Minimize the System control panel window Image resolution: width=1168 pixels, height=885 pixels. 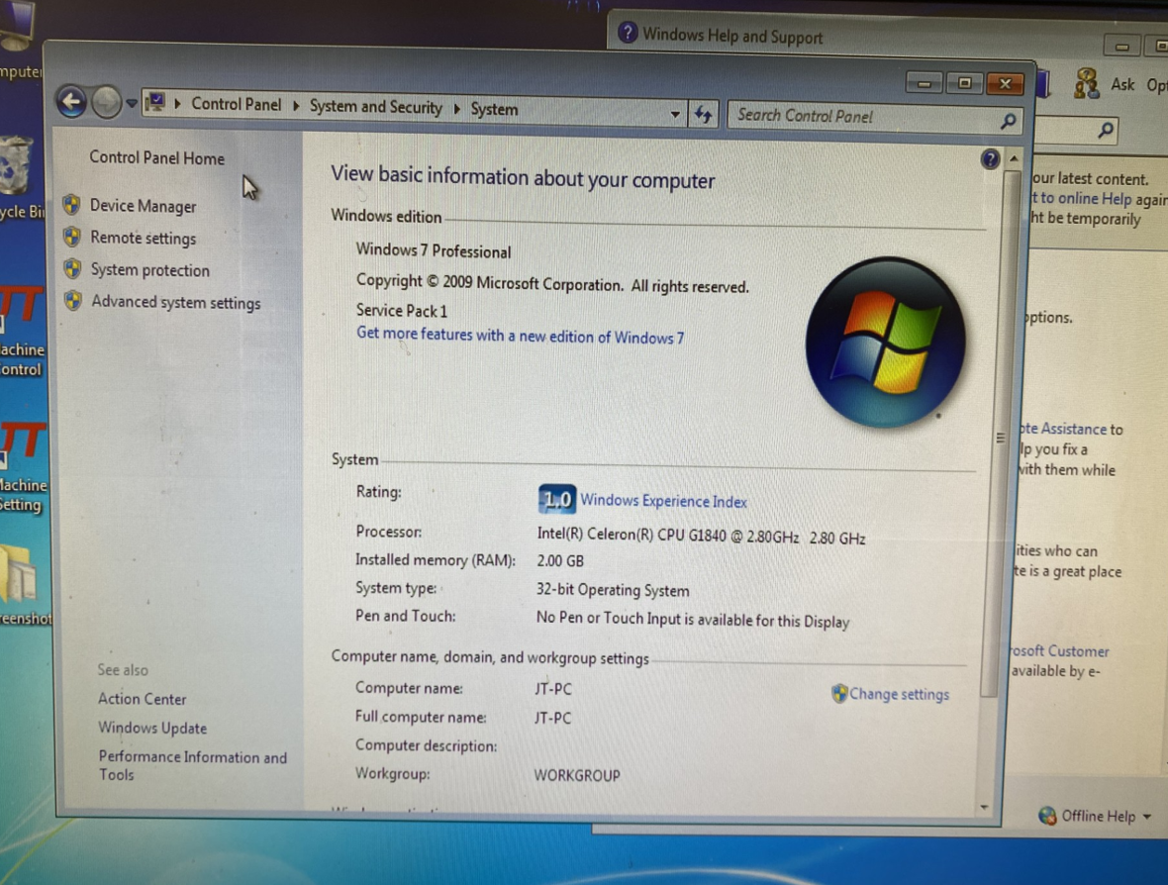point(925,83)
